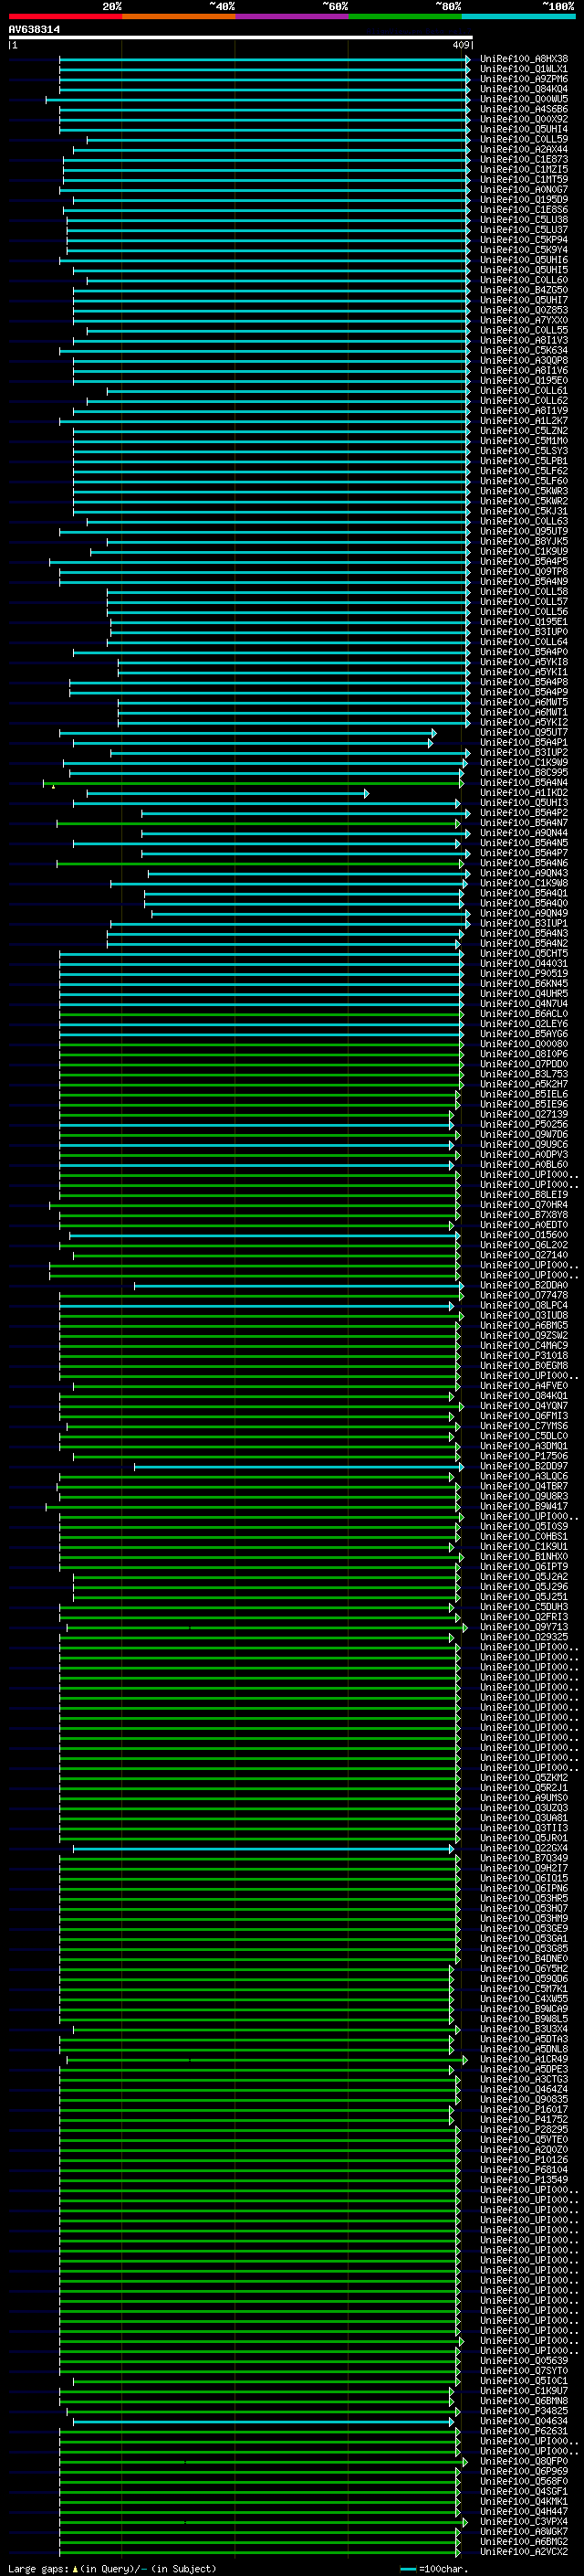Select the UniRef100_A1IKD2 label

click(524, 793)
